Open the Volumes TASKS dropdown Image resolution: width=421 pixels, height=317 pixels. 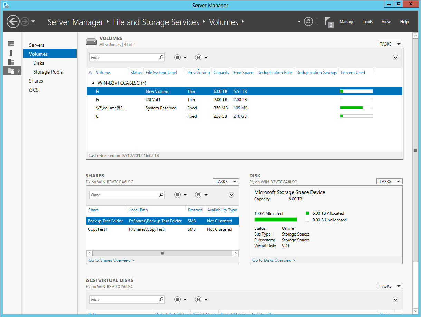coord(390,44)
